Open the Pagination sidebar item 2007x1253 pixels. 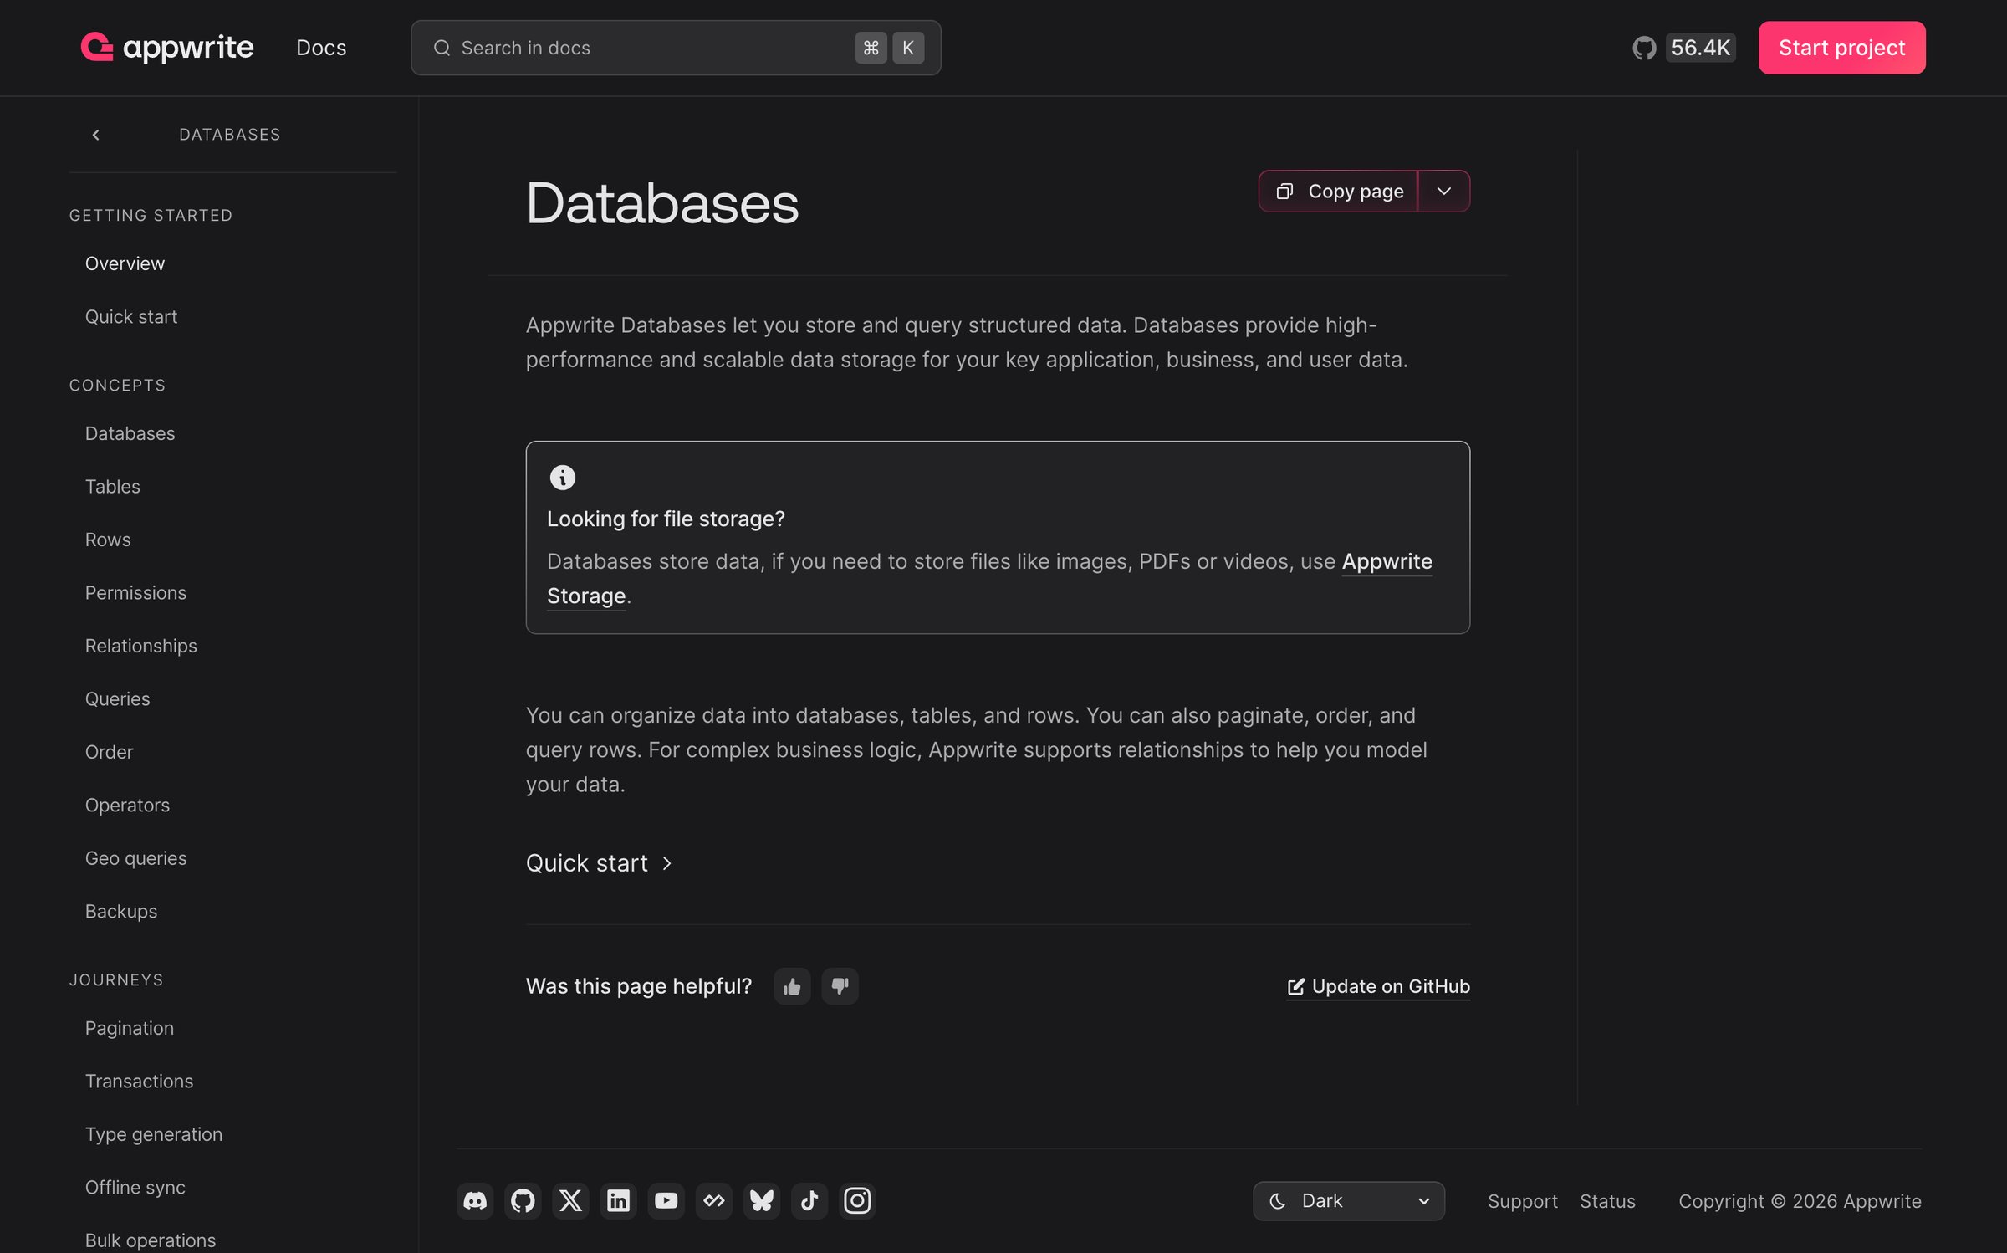point(129,1028)
